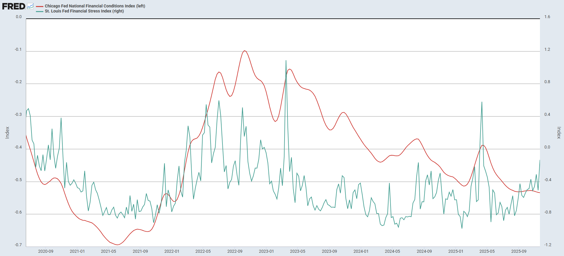
Task: Click the teal line's tallest spike in early 2023
Action: coord(286,61)
